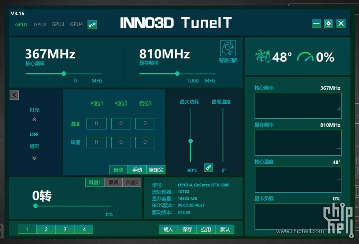359x244 pixels.
Task: Click the 最大功耗 power limit slider handle
Action: point(190,141)
